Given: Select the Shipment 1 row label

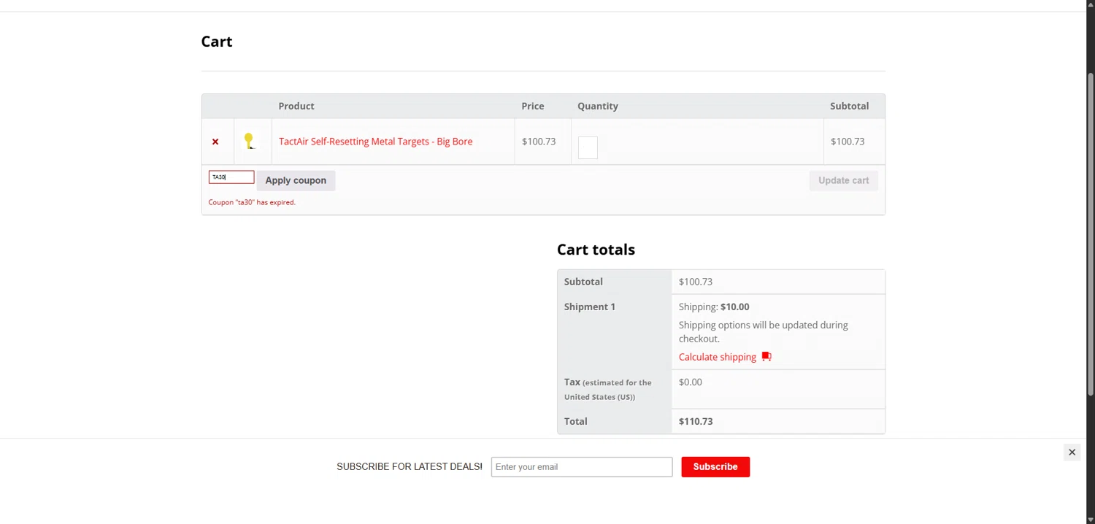Looking at the screenshot, I should (x=590, y=307).
